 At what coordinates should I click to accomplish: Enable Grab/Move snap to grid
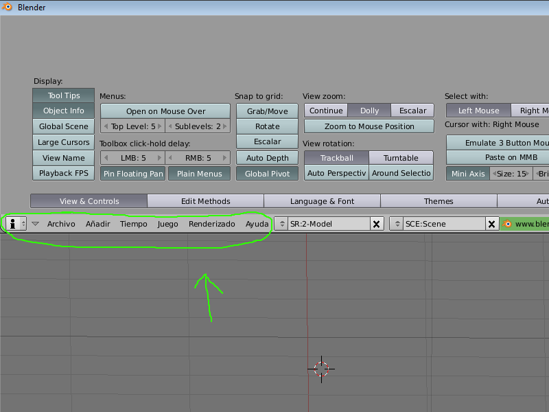point(268,111)
